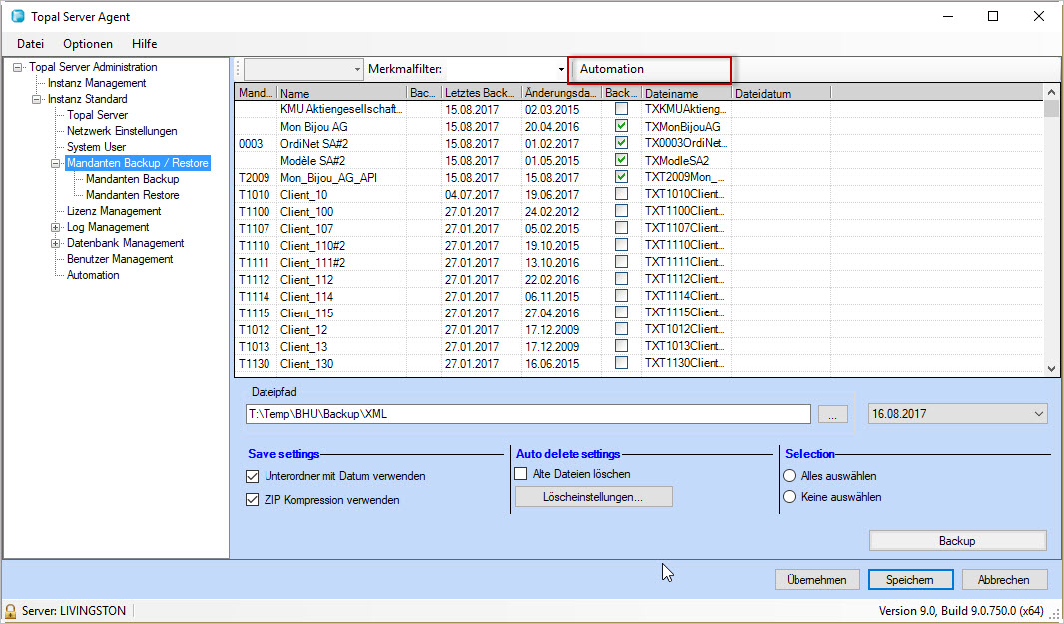Click the lock icon in status bar
Screen dimensions: 1064x624
(x=11, y=611)
